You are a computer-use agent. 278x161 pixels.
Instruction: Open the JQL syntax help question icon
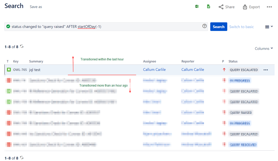pos(205,26)
